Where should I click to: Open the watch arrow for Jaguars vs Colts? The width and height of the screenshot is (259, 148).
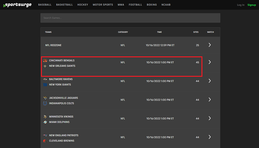pyautogui.click(x=210, y=100)
